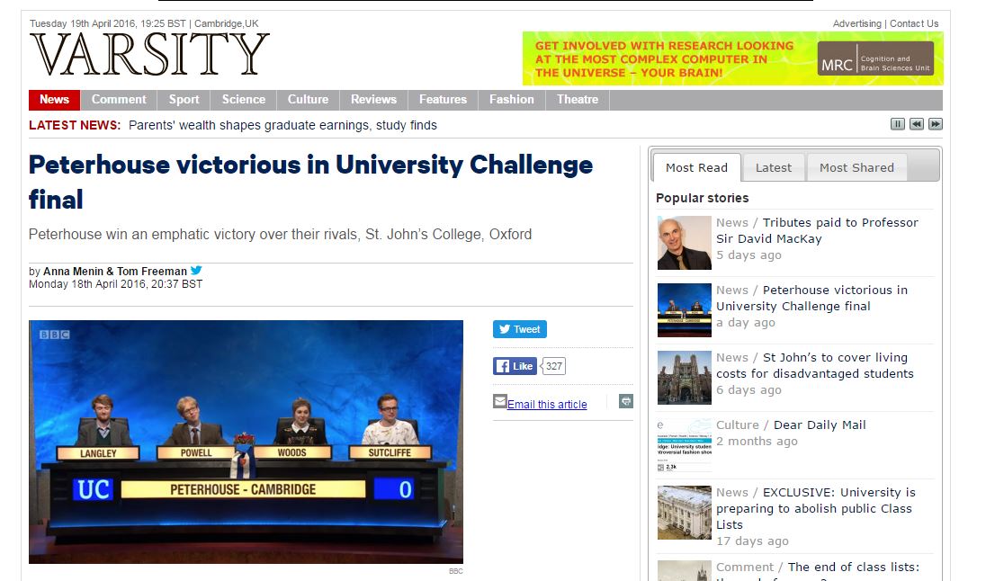Go to the Sport section
The height and width of the screenshot is (581, 986).
(184, 100)
